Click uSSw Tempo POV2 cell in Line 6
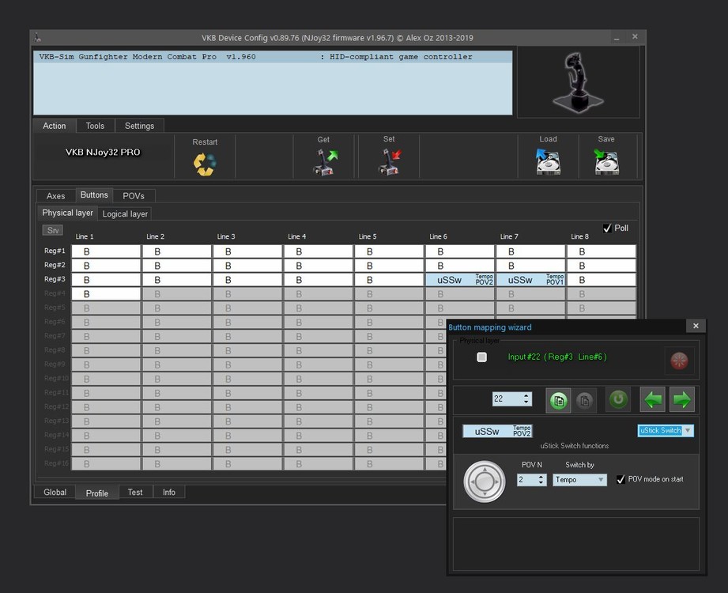Screen dimensions: 728x593 point(460,280)
